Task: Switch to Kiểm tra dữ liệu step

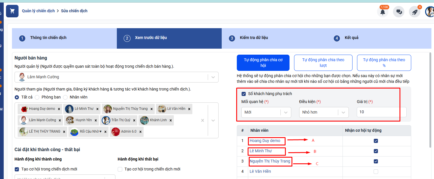Action: pos(254,38)
